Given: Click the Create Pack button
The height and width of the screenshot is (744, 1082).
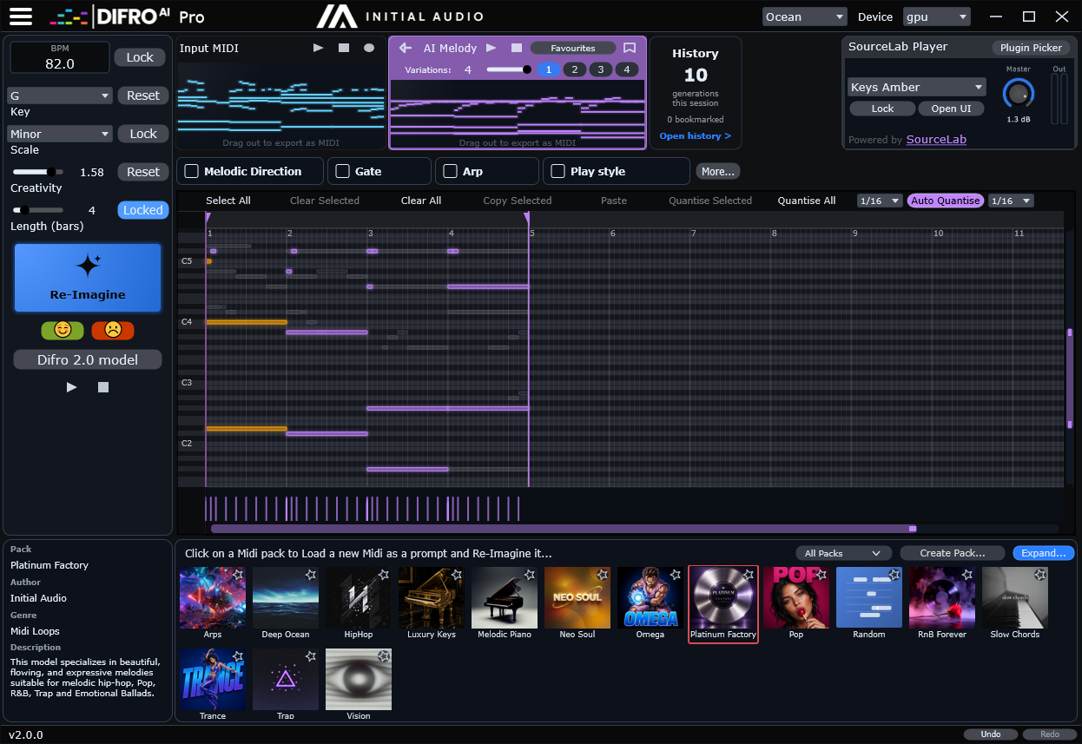Looking at the screenshot, I should pos(953,553).
